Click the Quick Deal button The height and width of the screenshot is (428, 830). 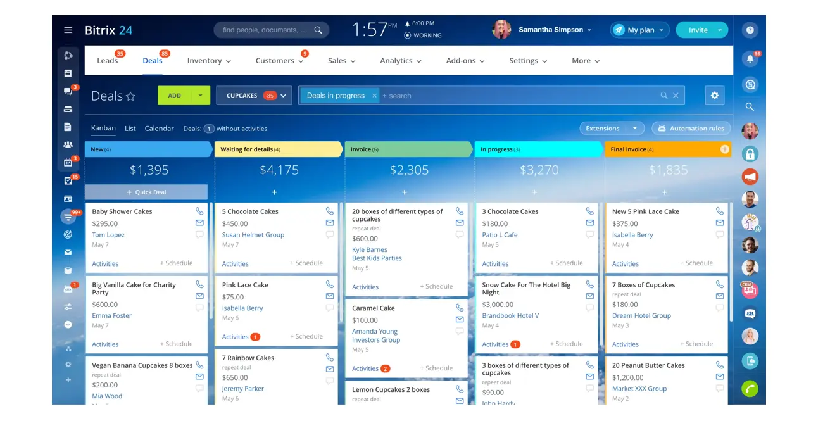pos(146,192)
